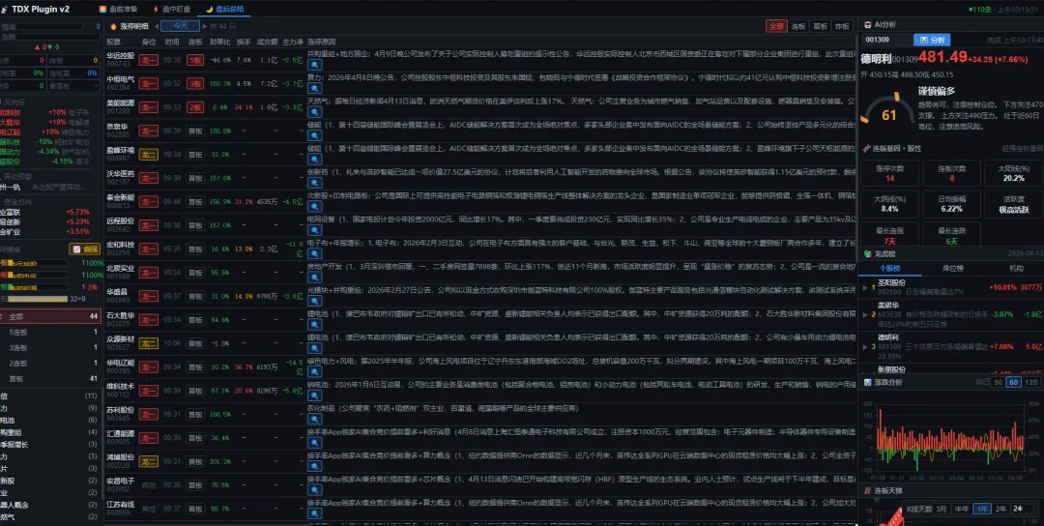
Task: Click the score gauge showing 61
Action: pyautogui.click(x=887, y=109)
